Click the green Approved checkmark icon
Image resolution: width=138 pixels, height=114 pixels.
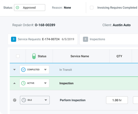pos(17,7)
